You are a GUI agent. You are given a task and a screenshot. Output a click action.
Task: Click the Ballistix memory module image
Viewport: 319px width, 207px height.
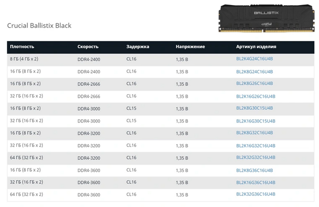click(266, 18)
